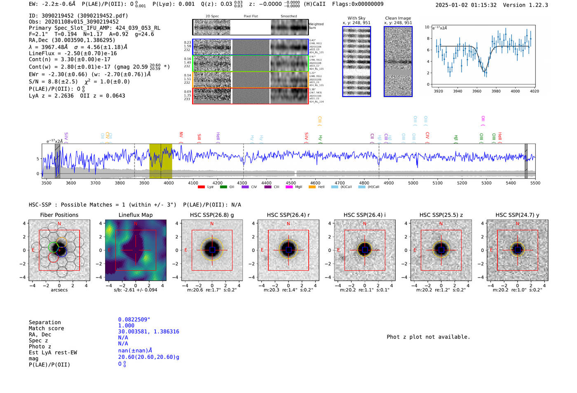Click the blue RA, Dec match coordinates
Image resolution: width=577 pixels, height=393 pixels.
149,332
